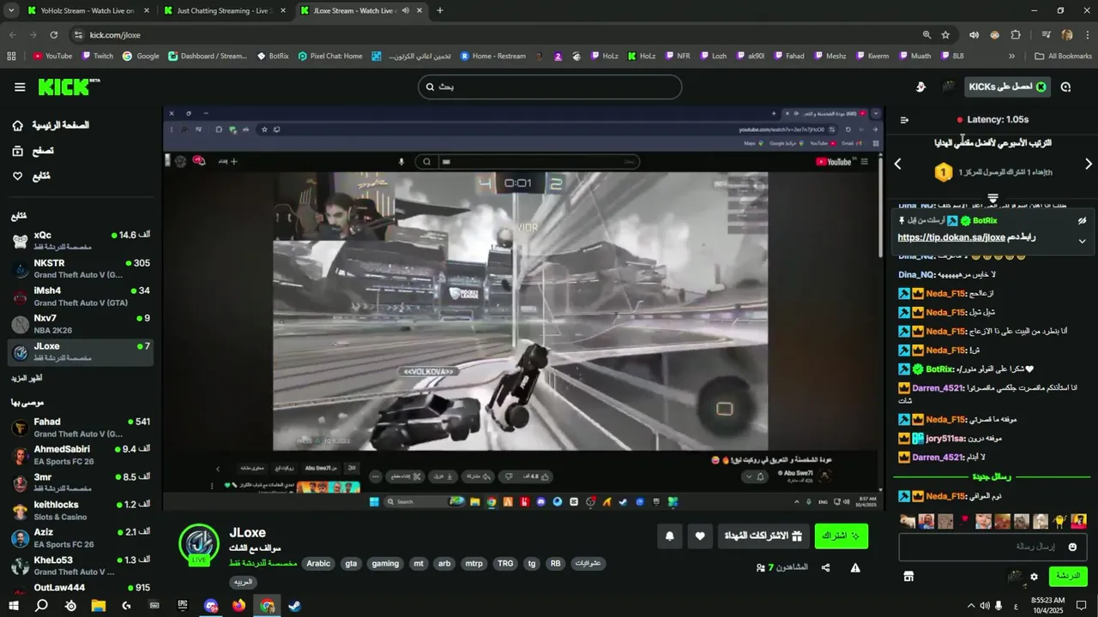Screen dimensions: 1098x617
Task: Click the green Chat send button
Action: tap(1068, 577)
